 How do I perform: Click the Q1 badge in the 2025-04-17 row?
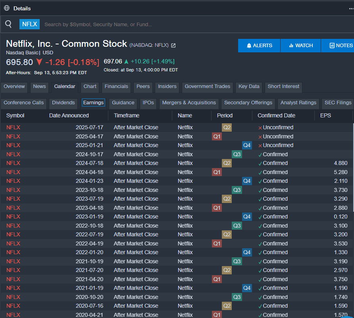[x=217, y=136]
